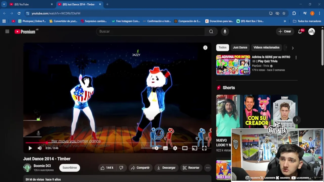Mute the video with the speaker icon
Image resolution: width=324 pixels, height=182 pixels.
[39, 148]
